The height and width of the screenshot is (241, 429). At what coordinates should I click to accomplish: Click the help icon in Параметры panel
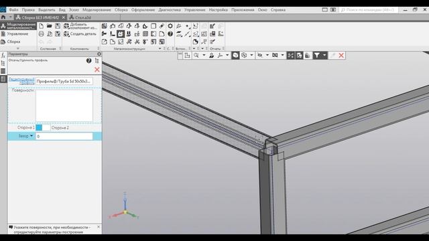coord(88,61)
